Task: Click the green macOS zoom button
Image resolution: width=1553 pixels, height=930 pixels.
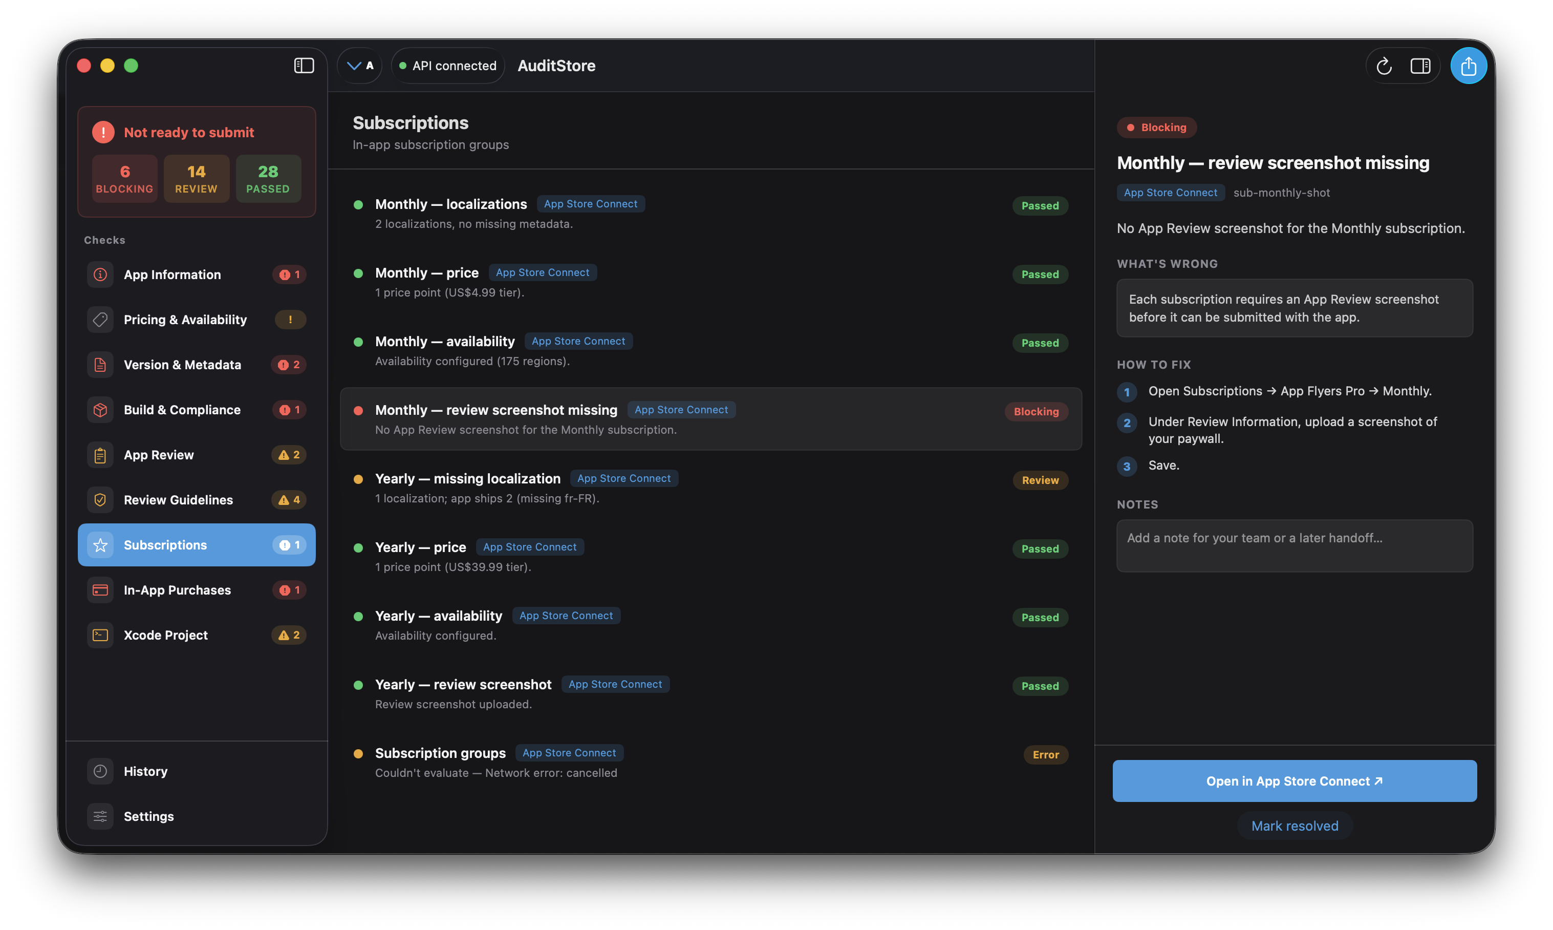Action: click(x=131, y=66)
